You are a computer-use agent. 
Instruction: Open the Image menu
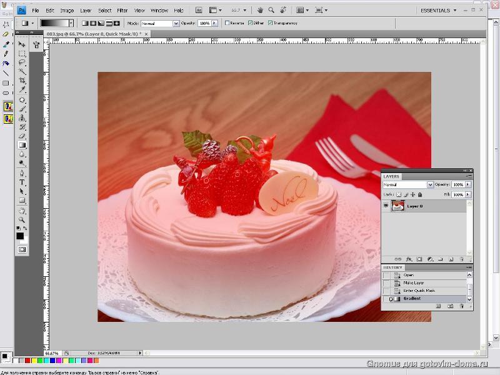tap(67, 11)
